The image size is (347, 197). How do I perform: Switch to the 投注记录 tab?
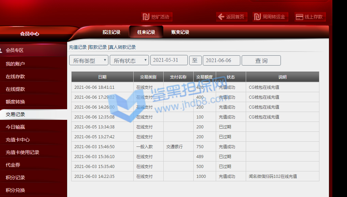[111, 32]
